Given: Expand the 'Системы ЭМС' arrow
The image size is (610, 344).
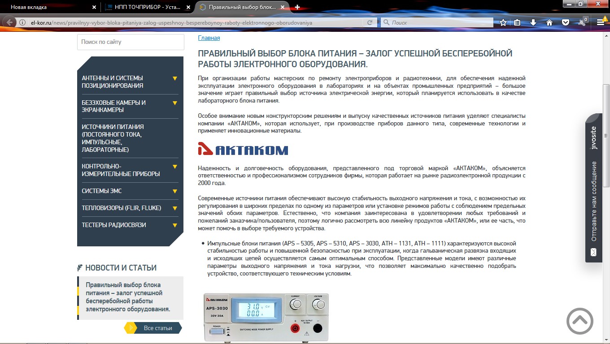Looking at the screenshot, I should coord(175,191).
